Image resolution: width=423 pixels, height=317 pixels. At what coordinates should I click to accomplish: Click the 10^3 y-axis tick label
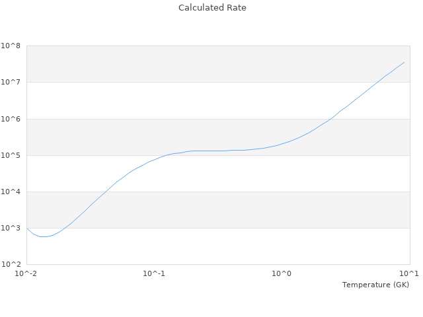pyautogui.click(x=11, y=228)
